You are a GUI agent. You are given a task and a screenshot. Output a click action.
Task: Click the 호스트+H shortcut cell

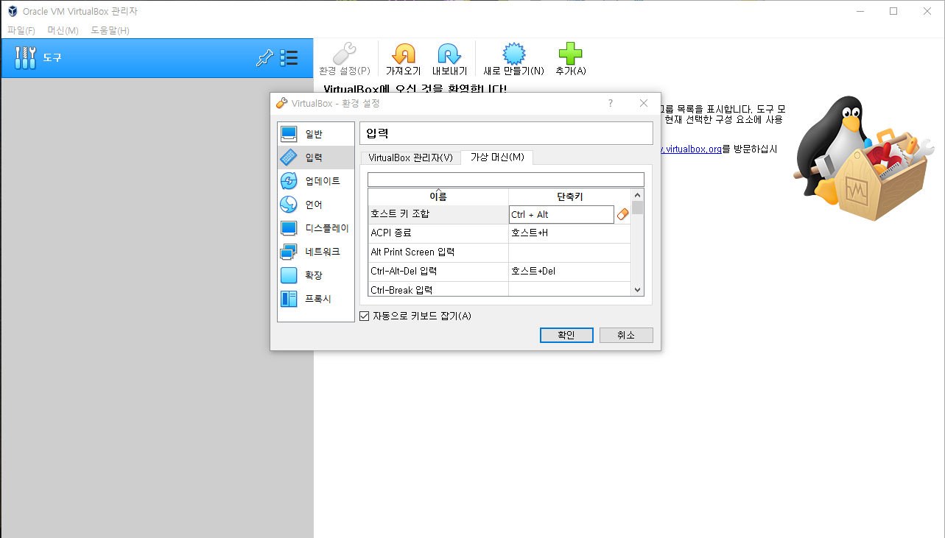coord(569,233)
